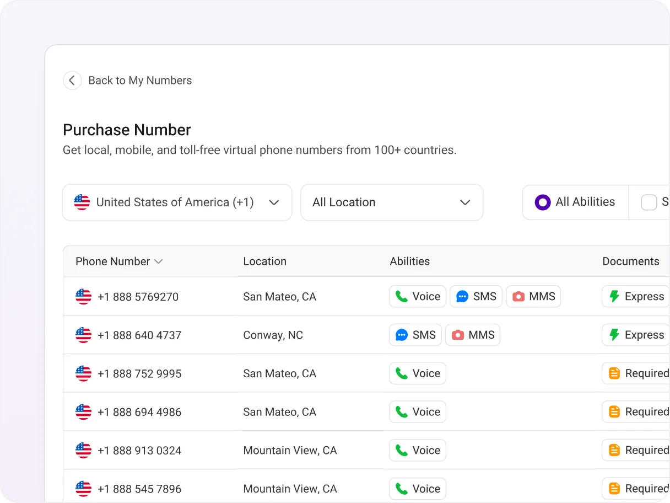Click the MMS badge for +1 888 640 4737
The image size is (670, 503).
tap(473, 335)
